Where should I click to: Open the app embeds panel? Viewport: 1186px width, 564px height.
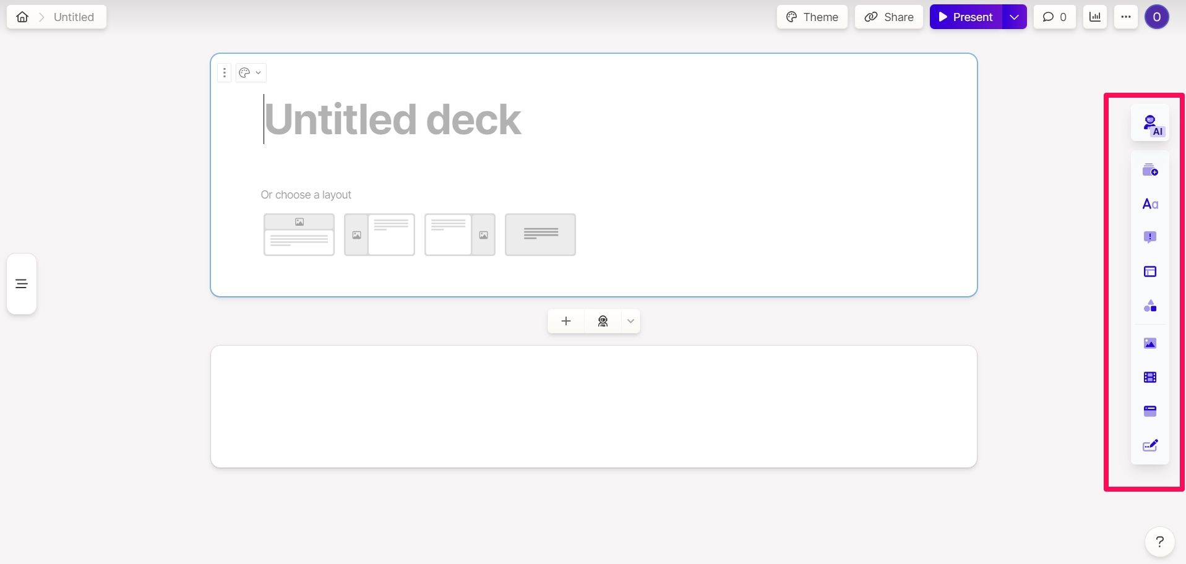[1149, 411]
